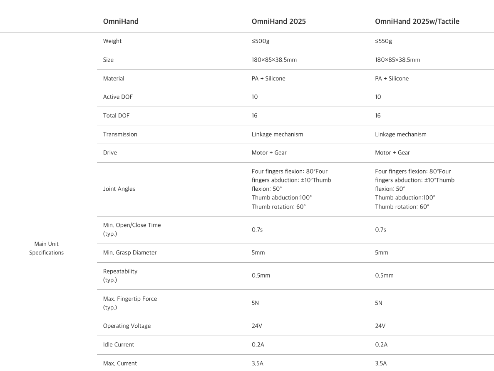Click the Main Unit Specifications label
The width and height of the screenshot is (494, 371).
46,248
